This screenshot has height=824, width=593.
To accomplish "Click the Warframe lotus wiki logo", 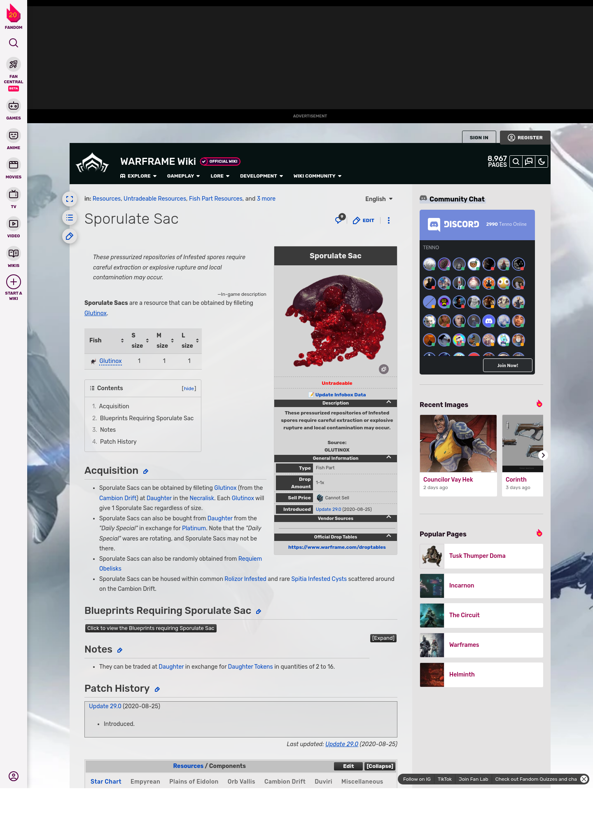I will [92, 163].
